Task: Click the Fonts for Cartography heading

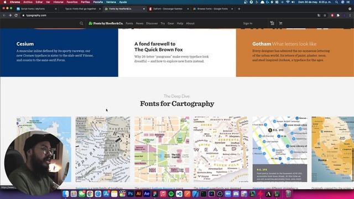Action: pos(177,103)
